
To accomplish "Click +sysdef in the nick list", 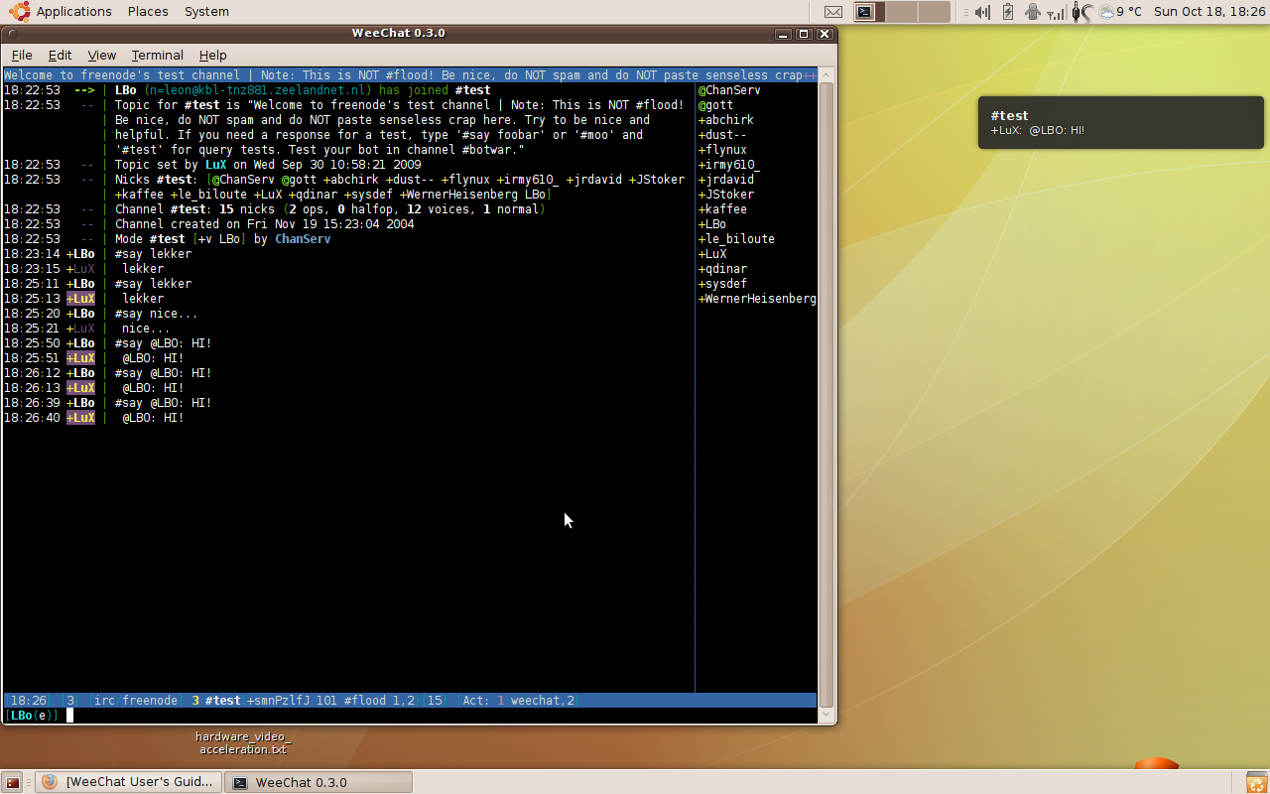I will pos(722,284).
